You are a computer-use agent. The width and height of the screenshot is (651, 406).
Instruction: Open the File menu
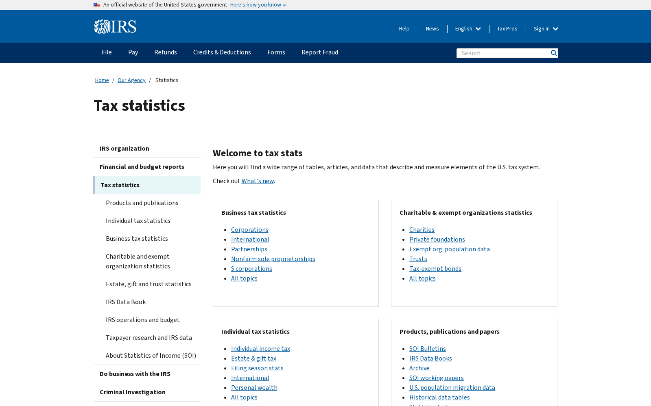point(107,52)
